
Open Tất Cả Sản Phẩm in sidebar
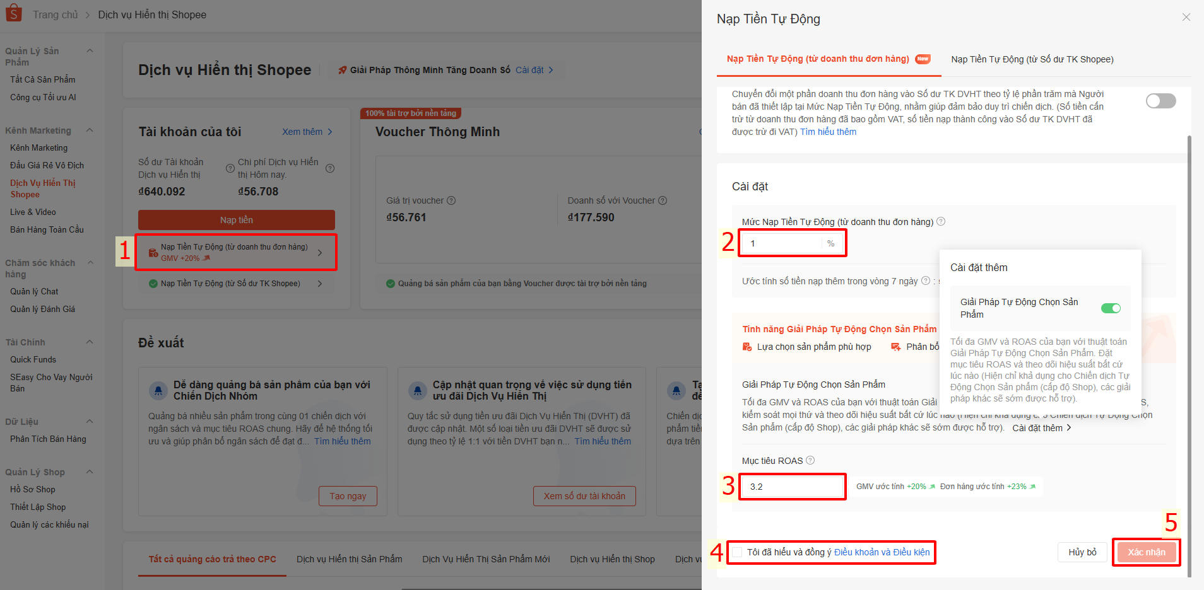pos(42,79)
